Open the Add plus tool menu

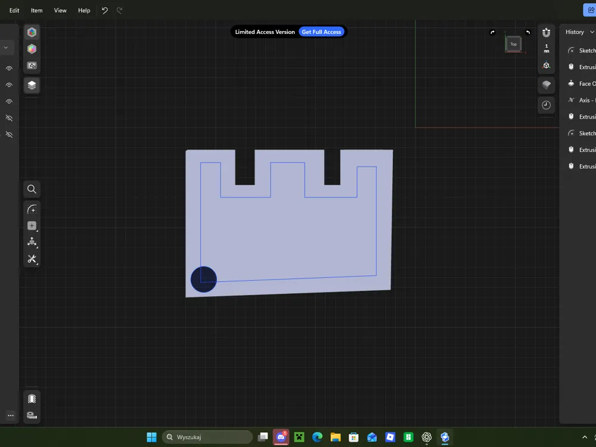tap(32, 226)
